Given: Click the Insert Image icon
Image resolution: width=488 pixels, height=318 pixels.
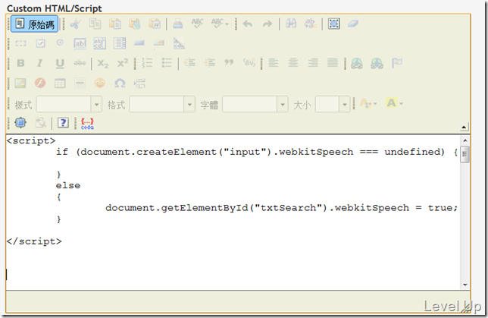Looking at the screenshot, I should (20, 83).
